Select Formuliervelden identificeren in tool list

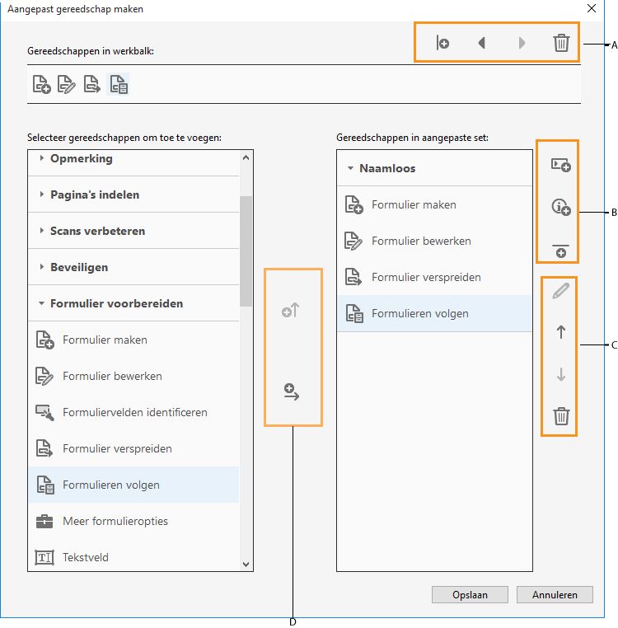point(134,412)
